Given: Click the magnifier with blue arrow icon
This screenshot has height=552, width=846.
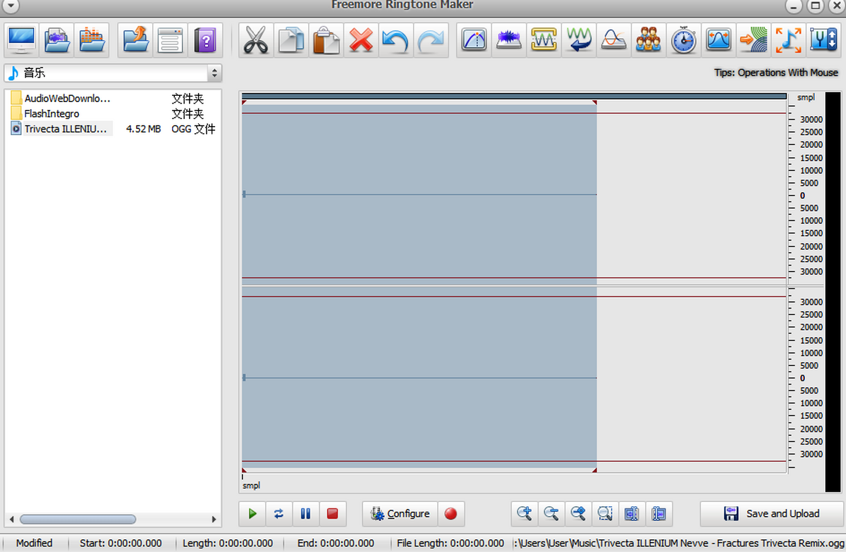Looking at the screenshot, I should point(577,514).
